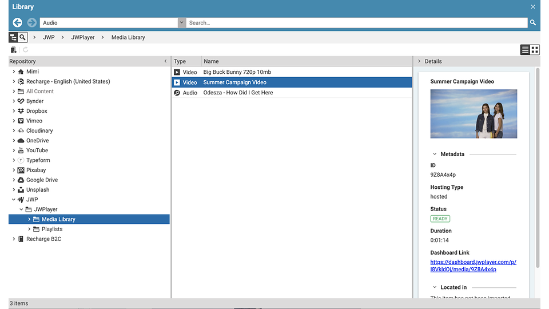Toggle the tree view mode icon
The height and width of the screenshot is (309, 549).
[13, 37]
